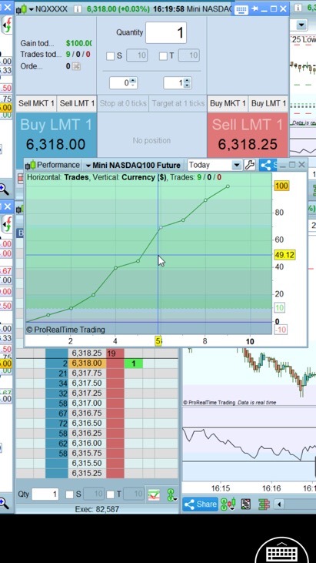Click the green chain link icon below the order book
Image resolution: width=316 pixels, height=563 pixels.
(171, 494)
